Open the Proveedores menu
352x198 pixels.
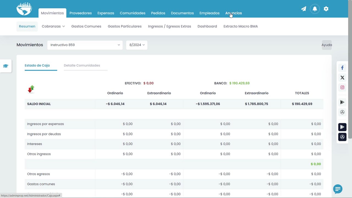(81, 13)
